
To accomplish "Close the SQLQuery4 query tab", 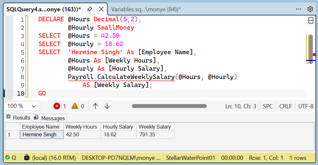I will pos(101,9).
